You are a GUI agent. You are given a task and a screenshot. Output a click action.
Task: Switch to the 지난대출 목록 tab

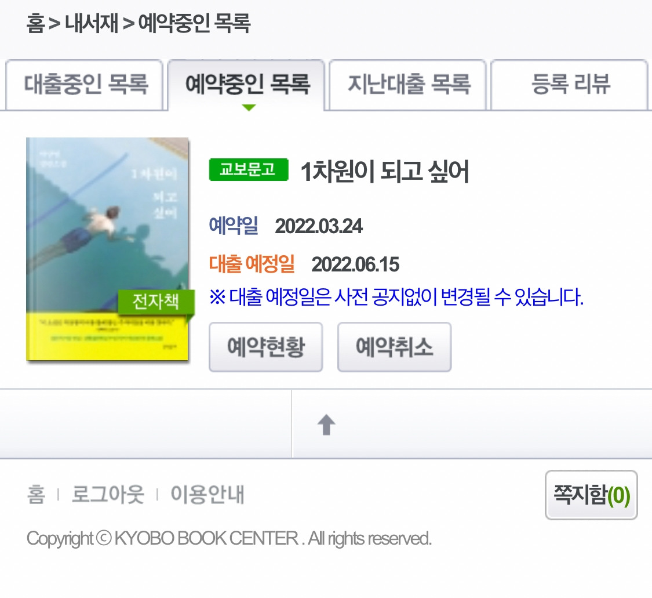[407, 85]
